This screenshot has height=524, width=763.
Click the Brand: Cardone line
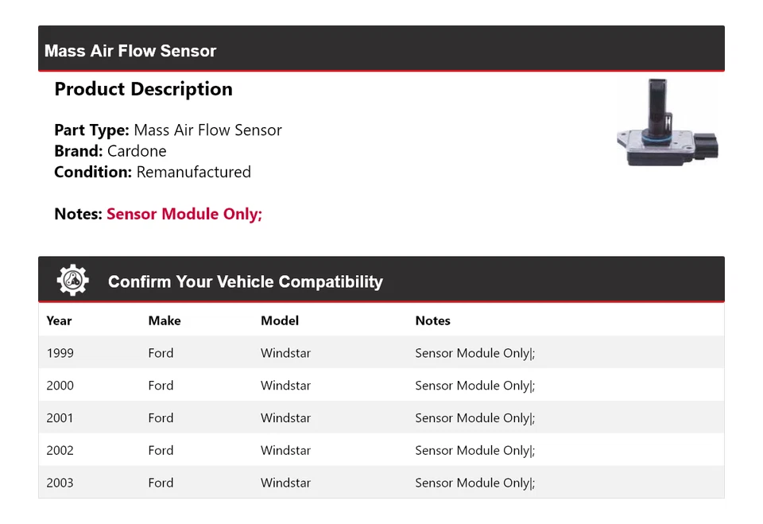pos(110,151)
